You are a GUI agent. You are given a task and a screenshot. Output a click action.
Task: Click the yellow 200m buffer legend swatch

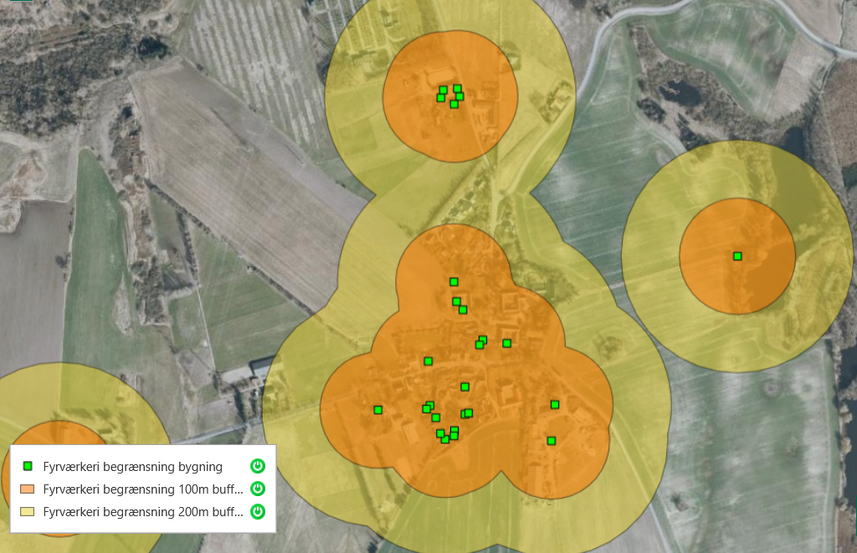[x=28, y=511]
